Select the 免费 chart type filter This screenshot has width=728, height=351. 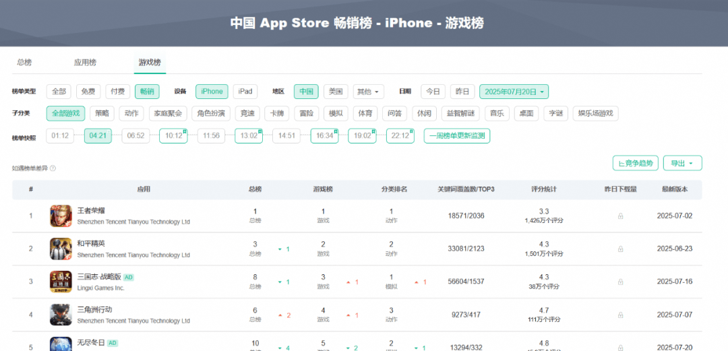pos(88,92)
